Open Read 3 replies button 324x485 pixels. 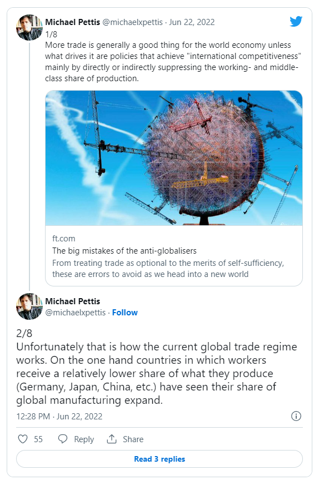(x=159, y=459)
